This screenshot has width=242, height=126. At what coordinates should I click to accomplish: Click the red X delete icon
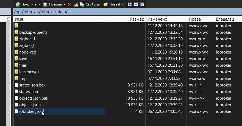[x=69, y=4]
